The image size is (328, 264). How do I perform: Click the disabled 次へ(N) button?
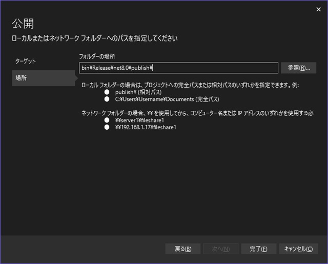(221, 249)
